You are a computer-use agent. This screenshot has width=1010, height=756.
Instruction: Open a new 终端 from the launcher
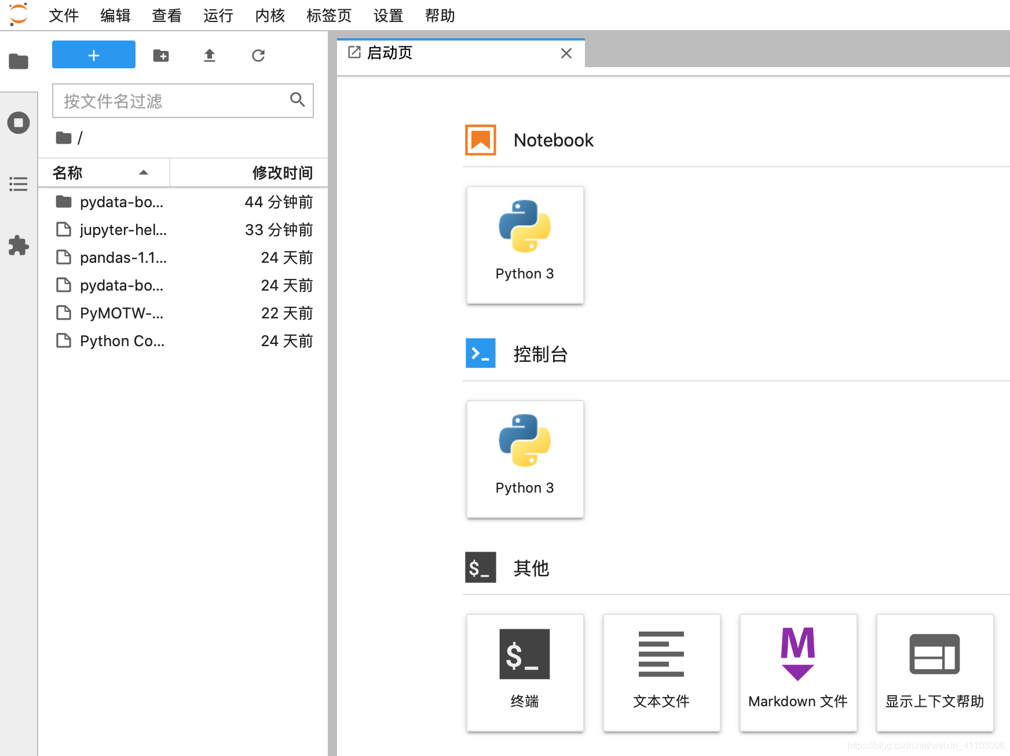525,673
